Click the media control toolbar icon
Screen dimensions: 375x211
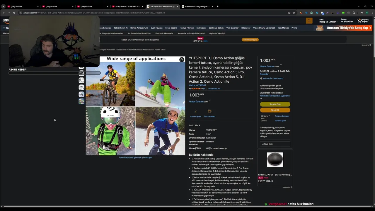[x=362, y=13]
